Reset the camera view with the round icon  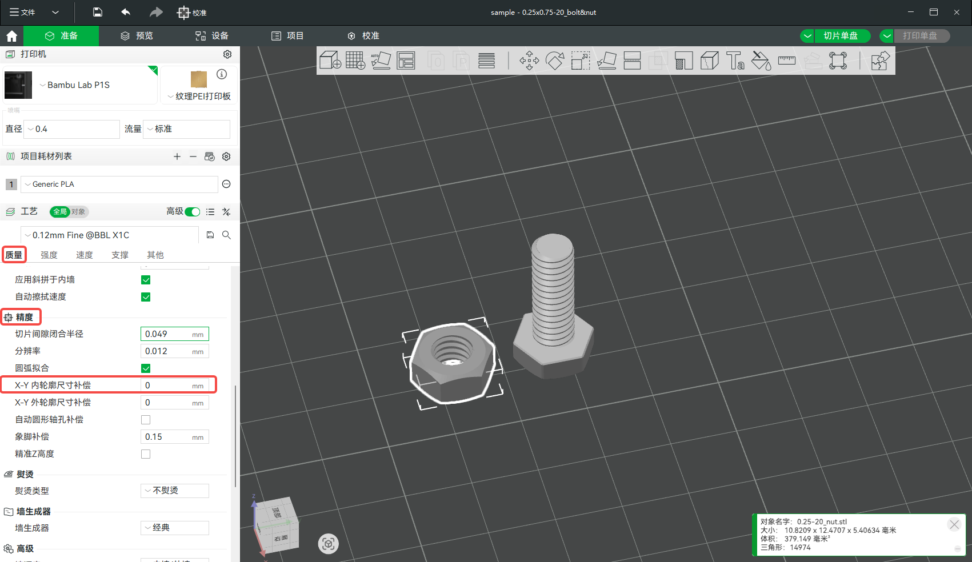click(x=328, y=544)
